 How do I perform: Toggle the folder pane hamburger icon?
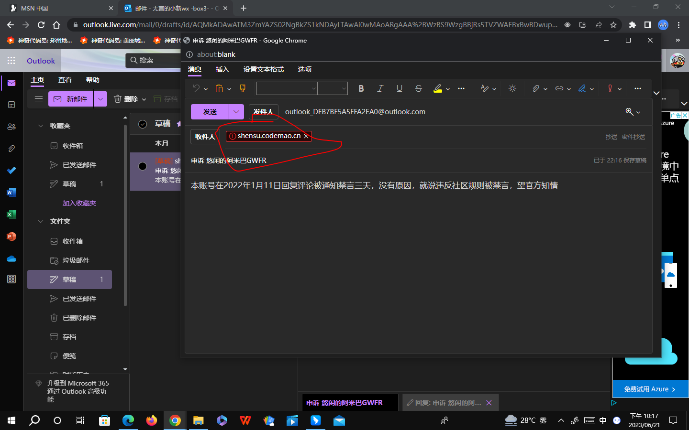click(39, 99)
